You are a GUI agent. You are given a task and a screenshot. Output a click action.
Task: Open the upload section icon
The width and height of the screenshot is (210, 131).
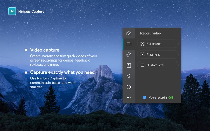click(x=129, y=65)
